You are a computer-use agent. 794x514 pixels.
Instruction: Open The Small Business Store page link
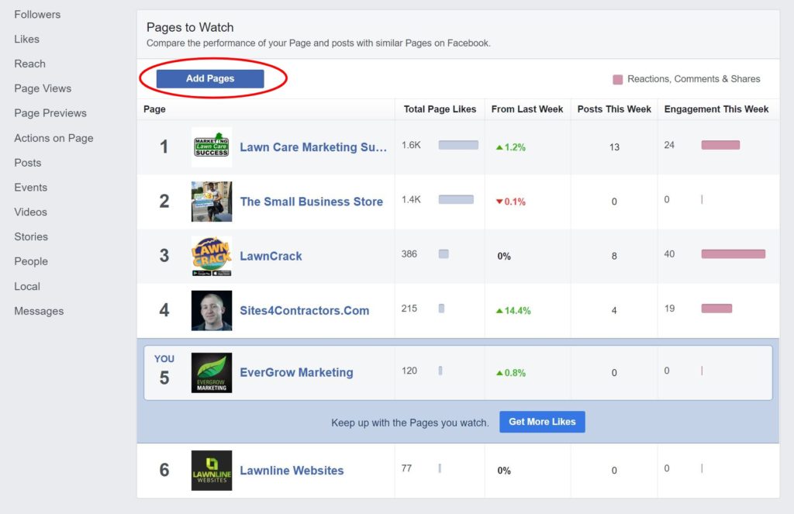(312, 202)
